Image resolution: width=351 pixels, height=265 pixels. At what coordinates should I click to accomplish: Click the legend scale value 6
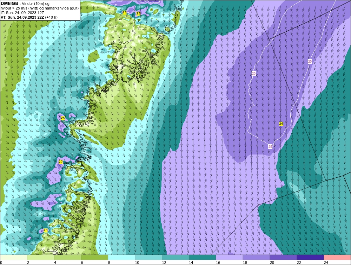pos(82,263)
